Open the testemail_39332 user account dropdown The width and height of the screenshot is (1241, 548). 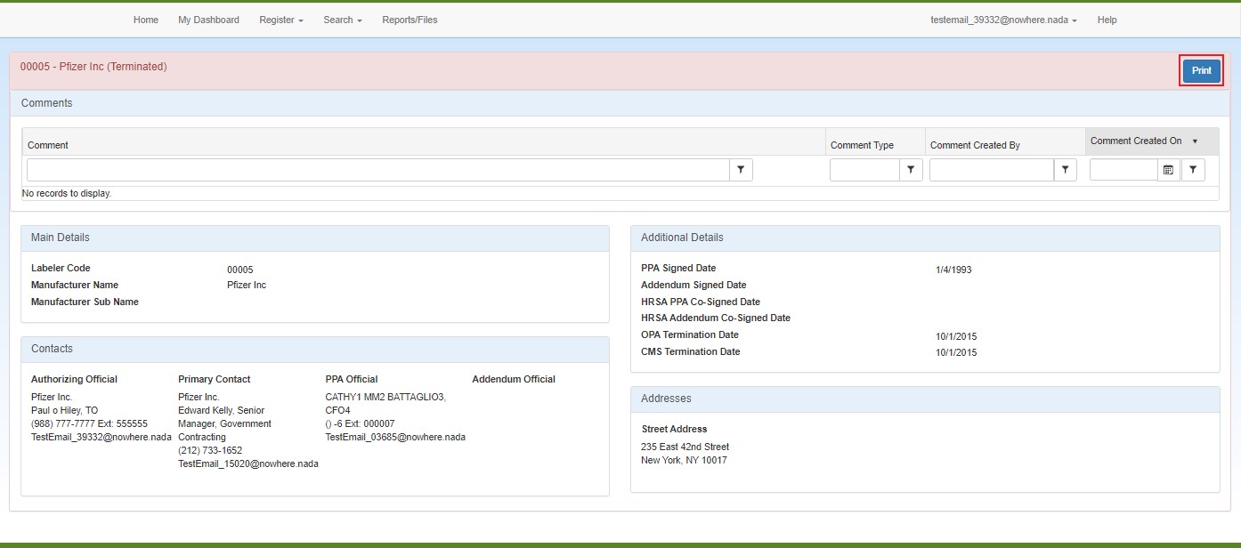1003,20
